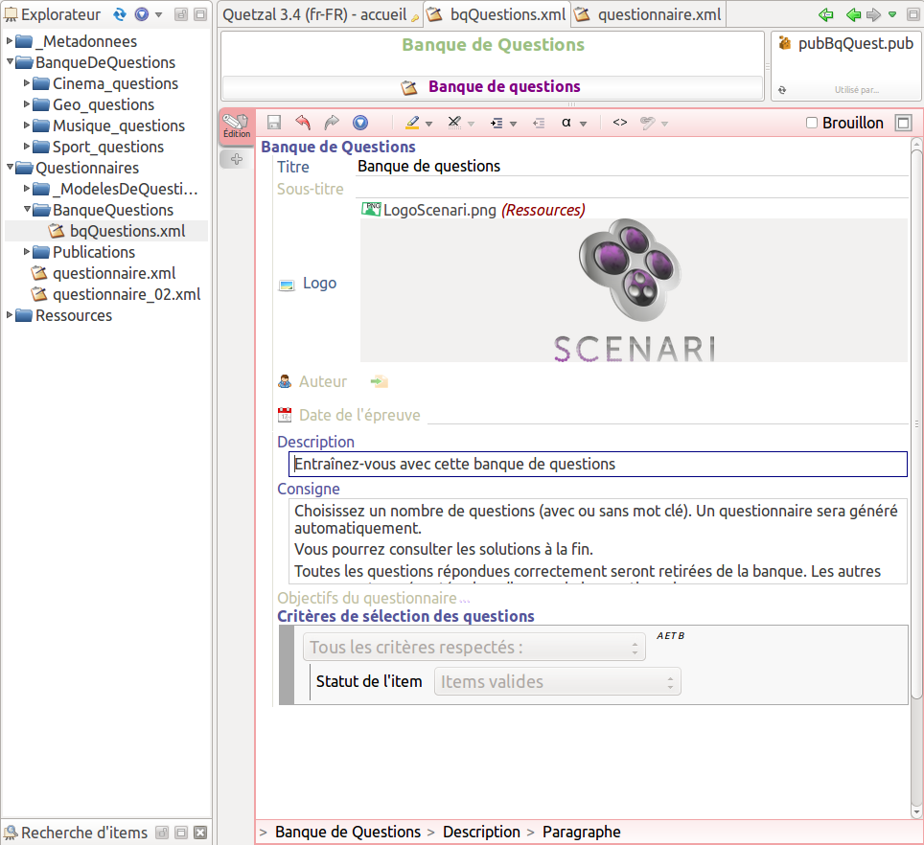Undo the last edit

point(303,123)
